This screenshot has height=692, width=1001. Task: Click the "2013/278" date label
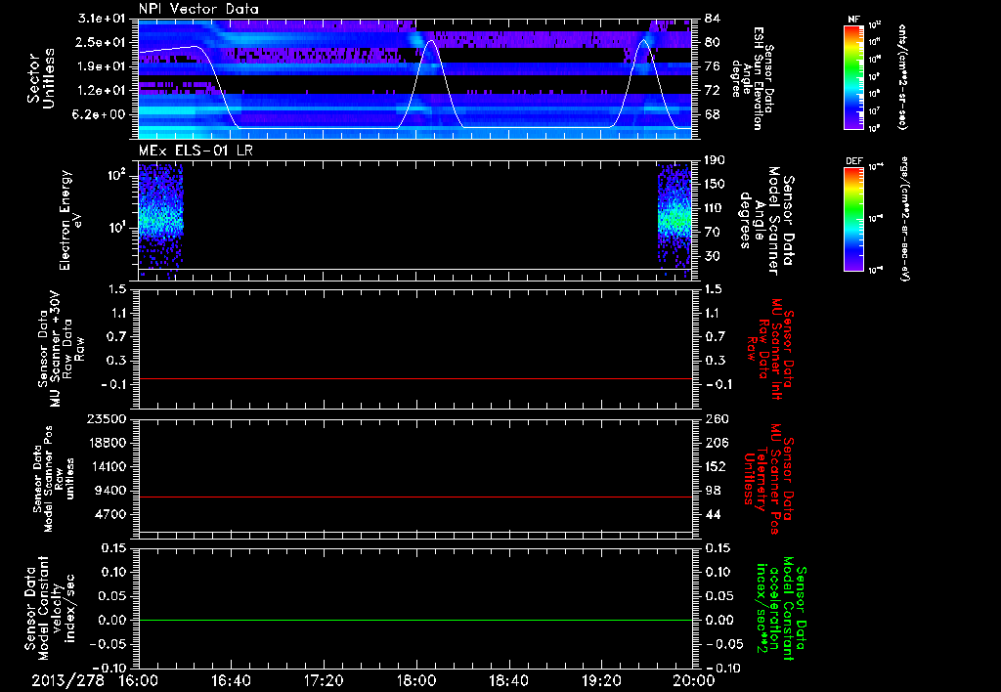click(68, 680)
